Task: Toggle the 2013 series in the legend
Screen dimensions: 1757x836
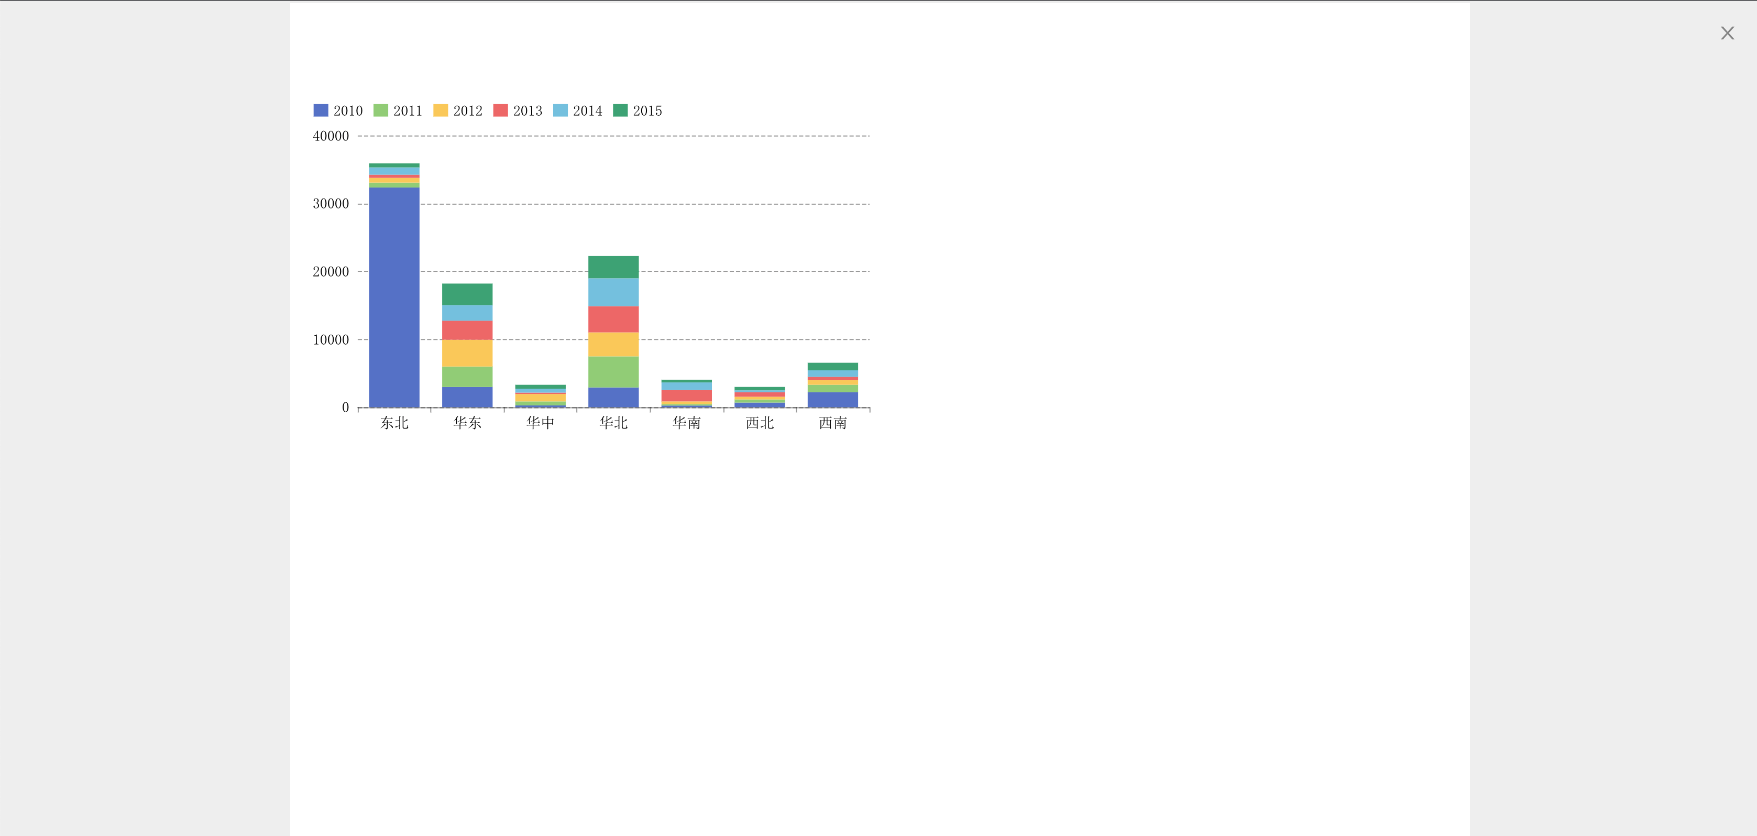Action: tap(519, 111)
